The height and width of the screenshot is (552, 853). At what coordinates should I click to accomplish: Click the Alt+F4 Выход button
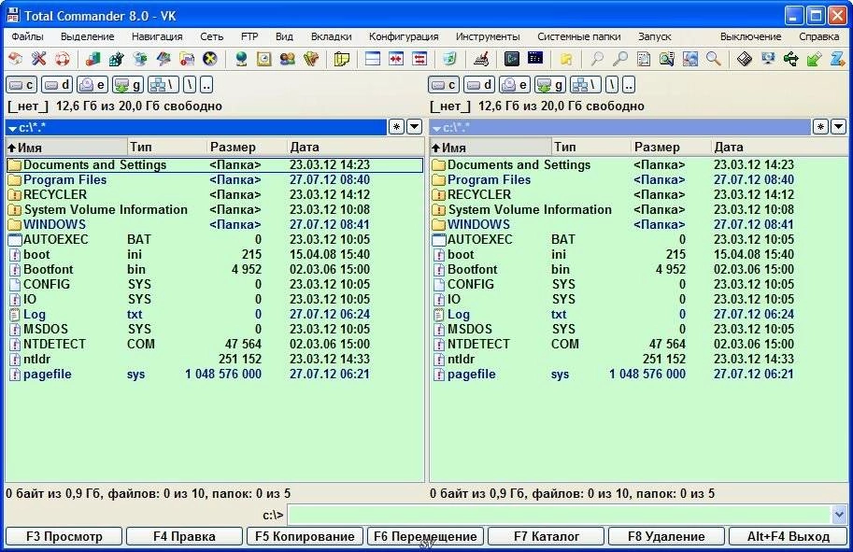[789, 536]
